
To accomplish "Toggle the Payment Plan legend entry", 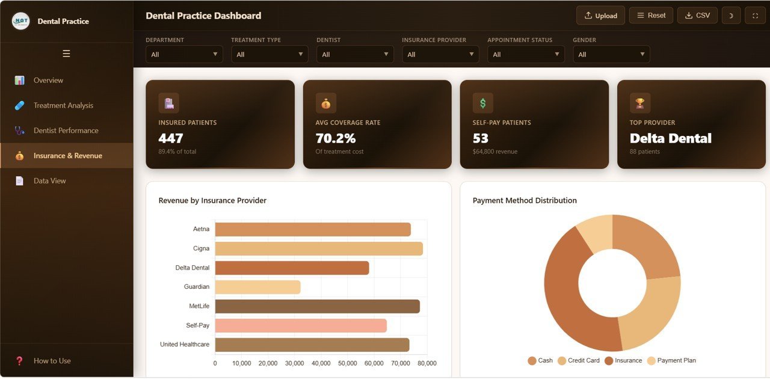I will (x=672, y=360).
